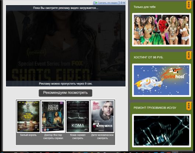The width and height of the screenshot is (195, 153).
Task: Follow the 'Белый король' link
Action: [x=28, y=135]
